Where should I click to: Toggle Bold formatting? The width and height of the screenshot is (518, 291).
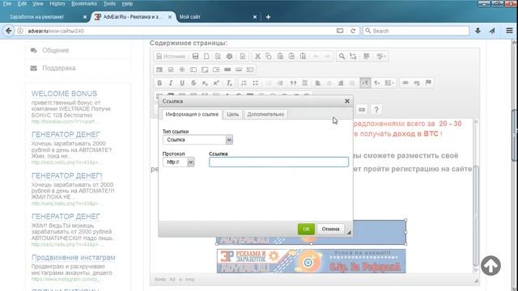click(x=159, y=82)
